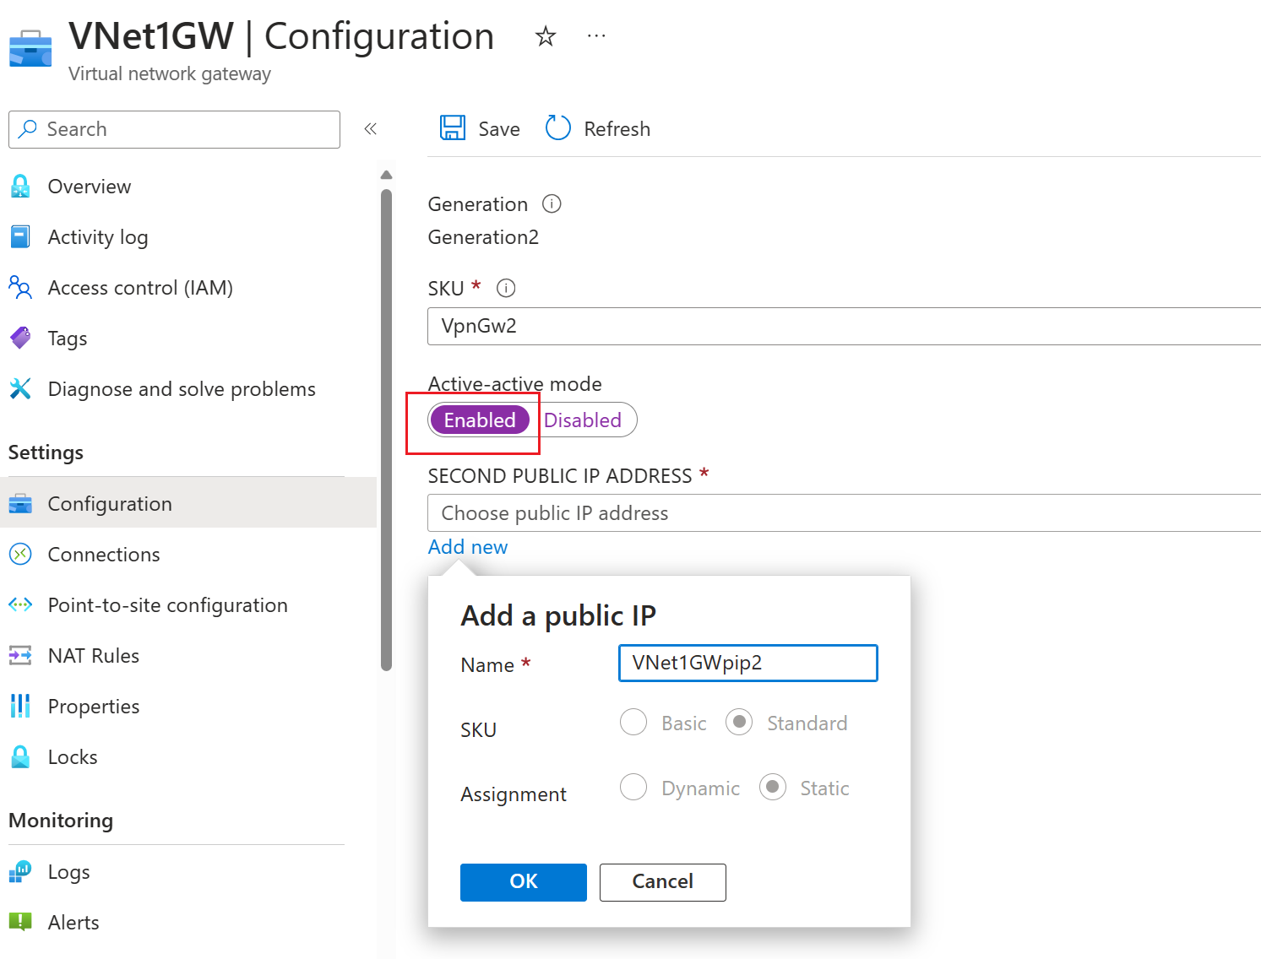Set Active-active mode to Disabled
1261x959 pixels.
coord(583,420)
